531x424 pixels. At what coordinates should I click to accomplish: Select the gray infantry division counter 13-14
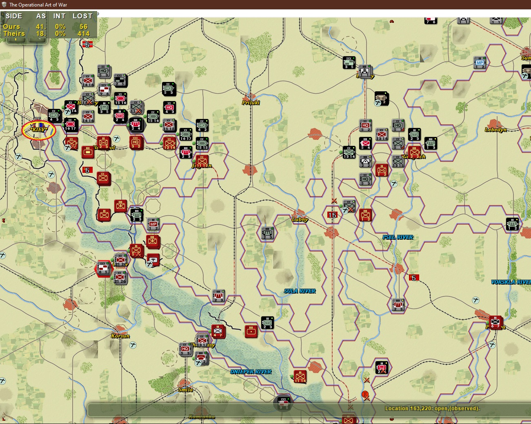click(x=382, y=135)
